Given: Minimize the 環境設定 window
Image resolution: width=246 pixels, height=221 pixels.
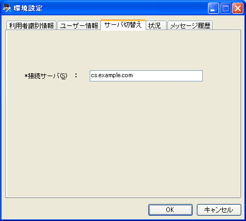Looking at the screenshot, I should [213, 8].
